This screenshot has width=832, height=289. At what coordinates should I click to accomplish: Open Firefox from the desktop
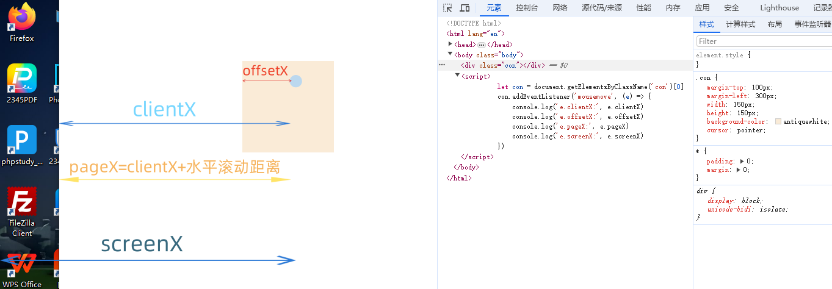click(22, 23)
